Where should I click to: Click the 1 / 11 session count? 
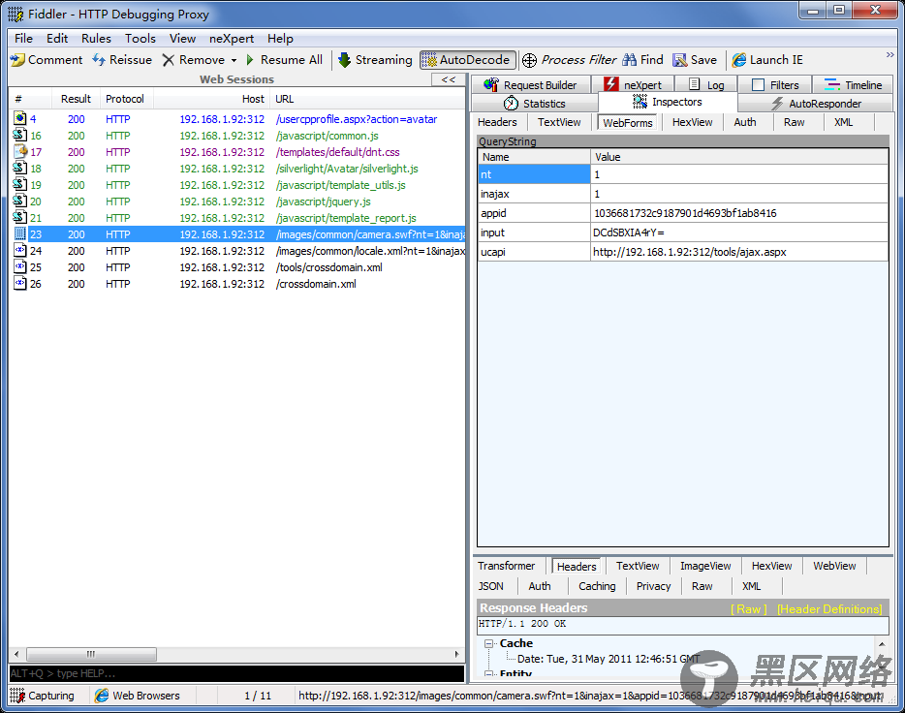(x=258, y=696)
